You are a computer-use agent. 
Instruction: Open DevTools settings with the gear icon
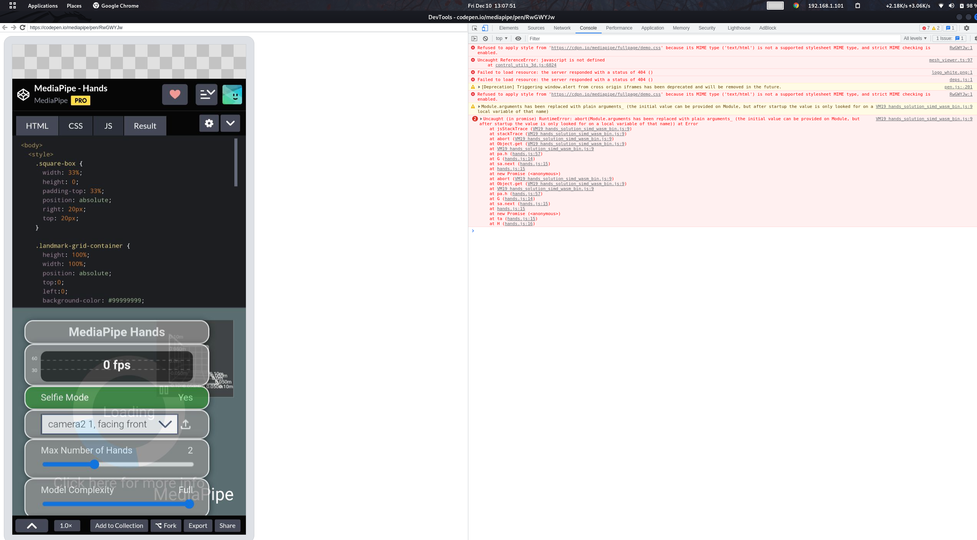click(x=966, y=28)
